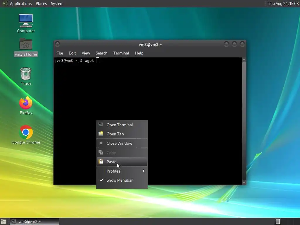Maximize the terminal window
The height and width of the screenshot is (225, 300).
click(234, 44)
